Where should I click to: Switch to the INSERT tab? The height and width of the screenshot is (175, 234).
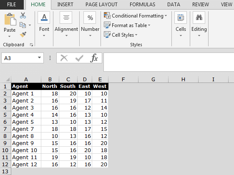tap(65, 5)
